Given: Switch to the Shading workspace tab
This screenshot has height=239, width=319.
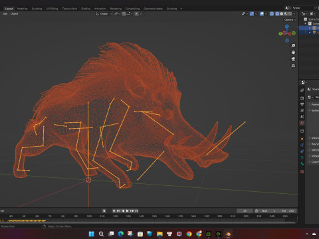Looking at the screenshot, I should pyautogui.click(x=86, y=9).
